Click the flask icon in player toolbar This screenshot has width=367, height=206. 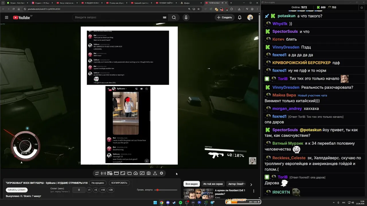155,173
